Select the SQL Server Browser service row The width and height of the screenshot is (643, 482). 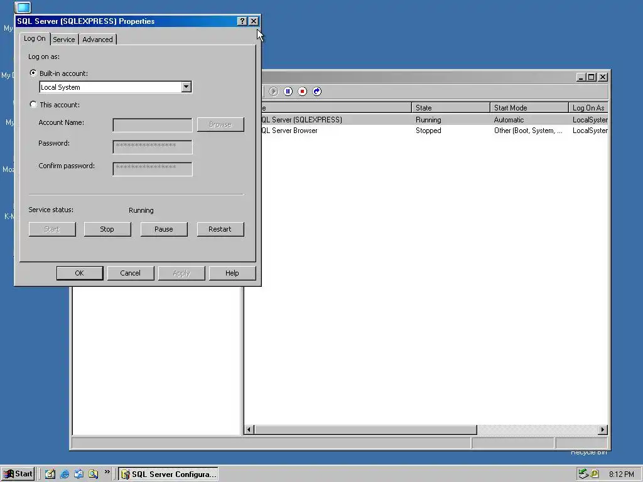tap(435, 131)
